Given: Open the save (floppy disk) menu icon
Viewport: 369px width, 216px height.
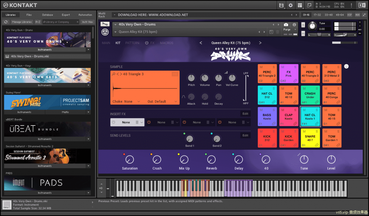Looking at the screenshot, I should (x=281, y=5).
